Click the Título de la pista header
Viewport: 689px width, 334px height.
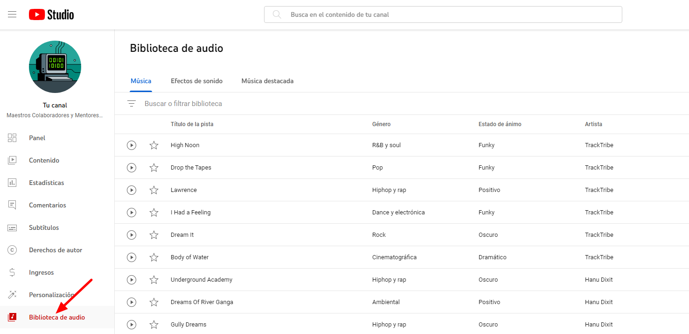pyautogui.click(x=192, y=124)
